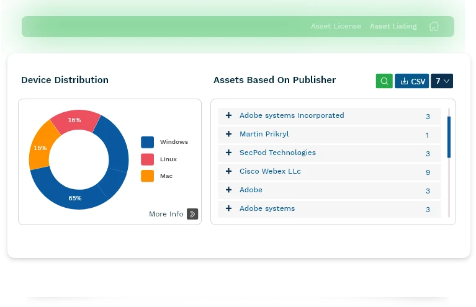The height and width of the screenshot is (307, 476).
Task: Click the Adobe systems publisher name
Action: (267, 208)
